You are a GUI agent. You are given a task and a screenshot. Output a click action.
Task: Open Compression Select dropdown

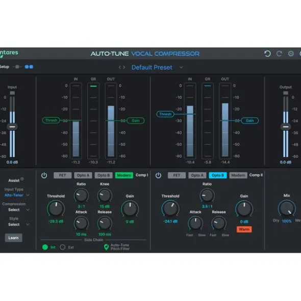(x=18, y=210)
